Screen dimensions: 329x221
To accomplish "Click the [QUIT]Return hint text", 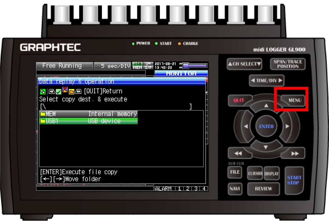I will pos(103,91).
